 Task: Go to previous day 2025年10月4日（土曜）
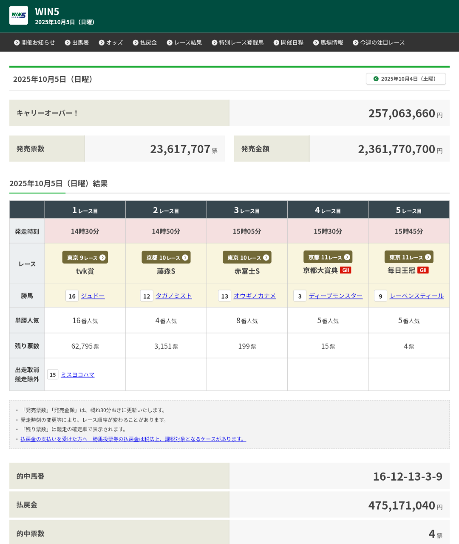click(x=405, y=79)
